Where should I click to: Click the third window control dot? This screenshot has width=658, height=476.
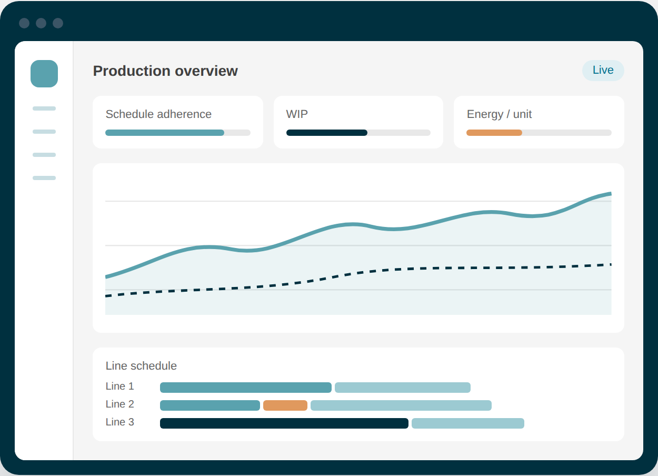(58, 23)
